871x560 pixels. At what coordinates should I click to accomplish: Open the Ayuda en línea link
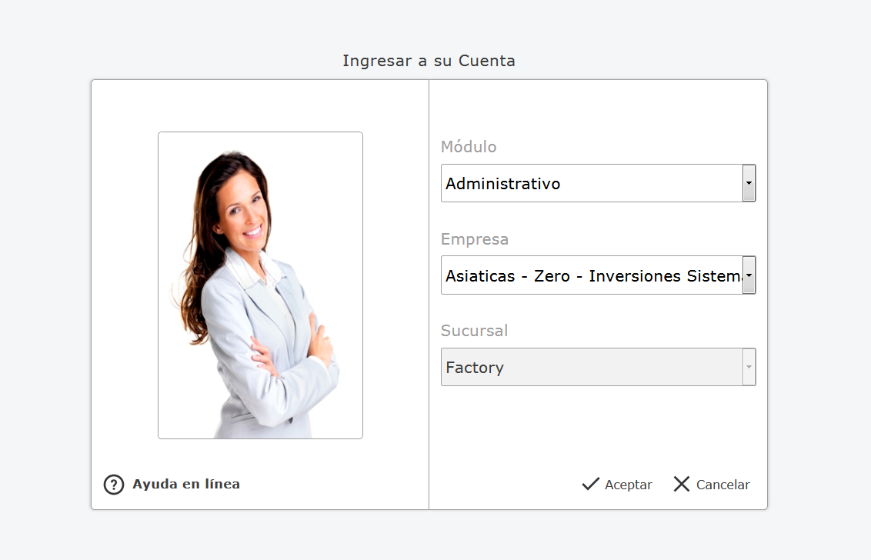pyautogui.click(x=186, y=485)
